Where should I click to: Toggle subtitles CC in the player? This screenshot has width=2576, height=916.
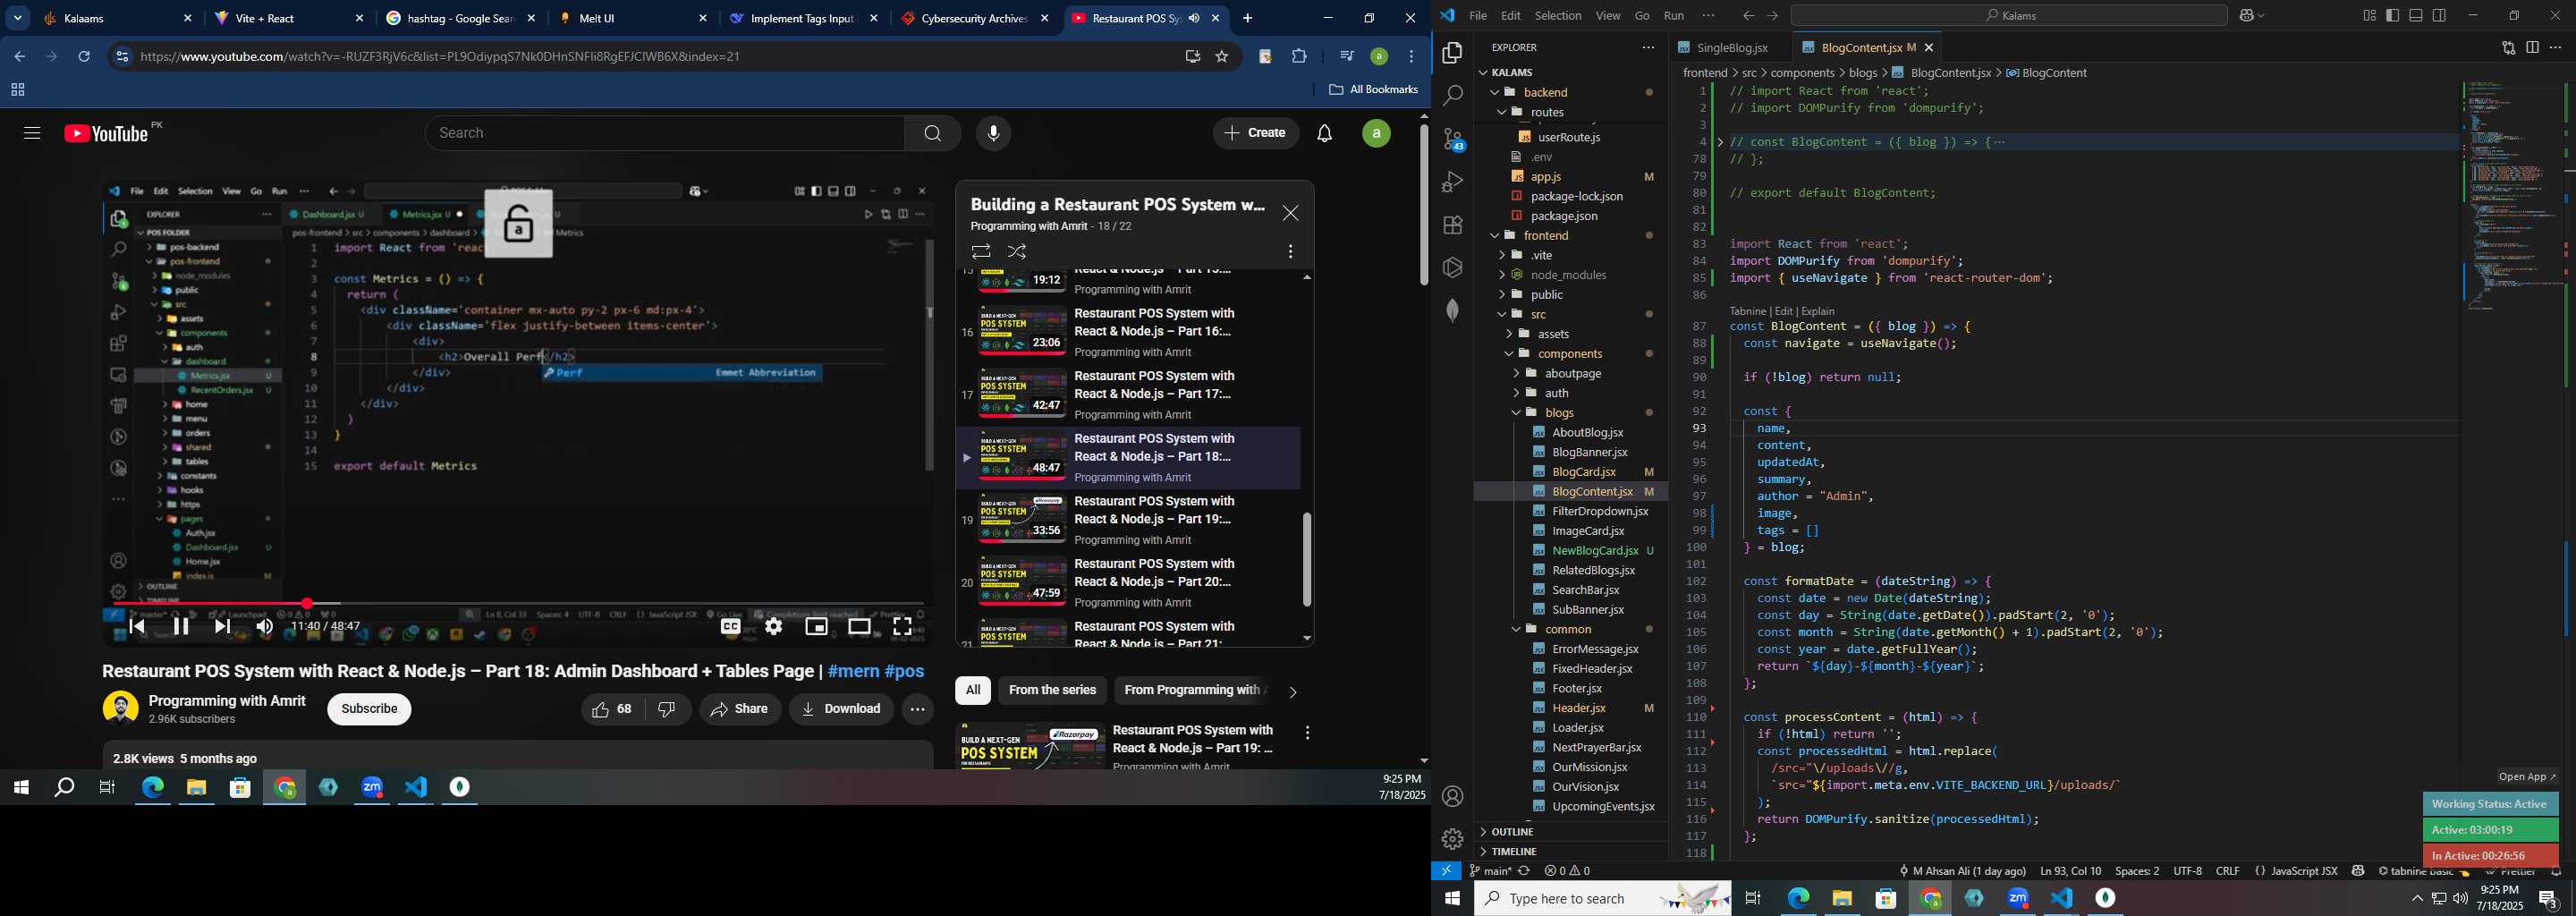(731, 627)
